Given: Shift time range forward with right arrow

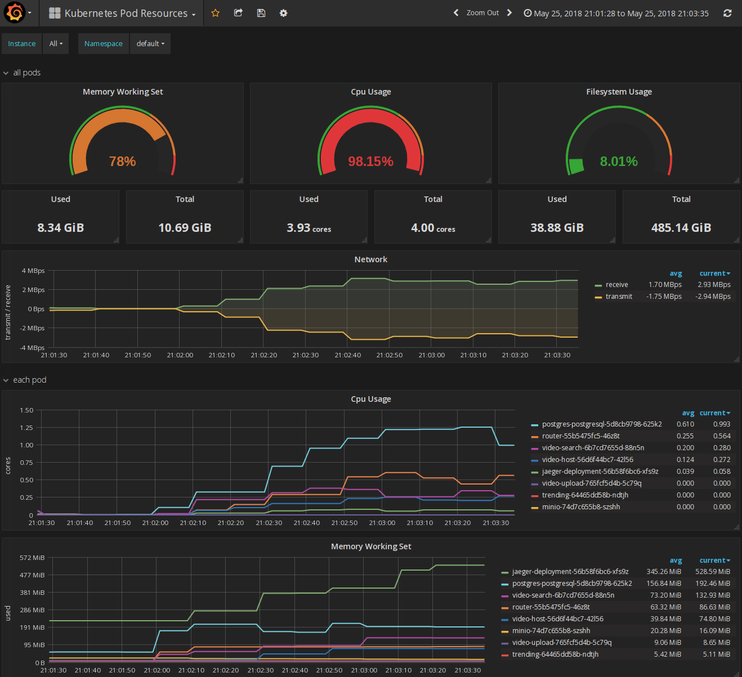Looking at the screenshot, I should 509,13.
